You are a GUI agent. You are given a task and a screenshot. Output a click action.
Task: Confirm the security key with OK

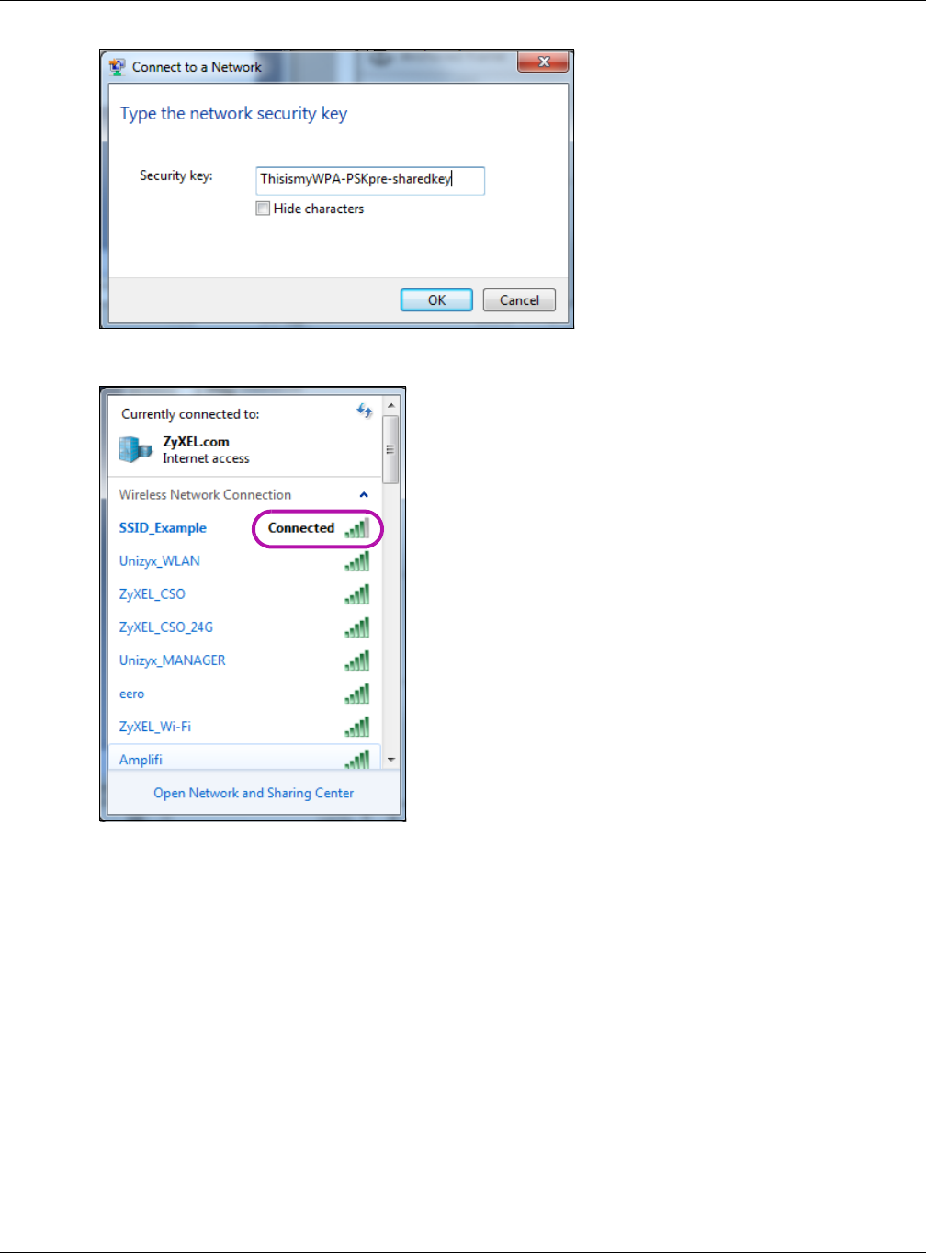tap(436, 300)
